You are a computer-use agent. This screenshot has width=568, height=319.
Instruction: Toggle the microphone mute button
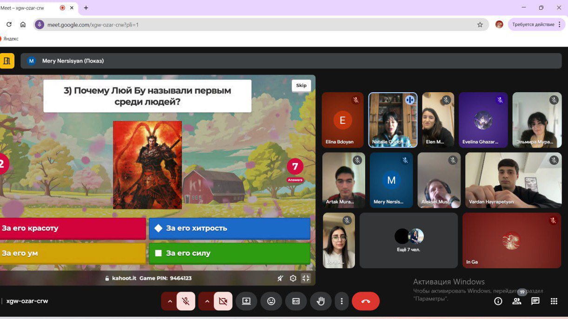[186, 301]
